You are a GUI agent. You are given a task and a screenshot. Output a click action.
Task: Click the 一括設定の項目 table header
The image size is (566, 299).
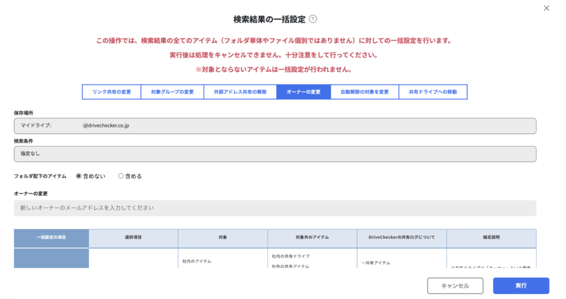[x=51, y=238]
